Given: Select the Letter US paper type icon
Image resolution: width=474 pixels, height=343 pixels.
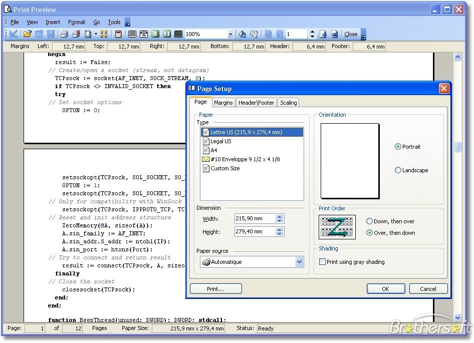Looking at the screenshot, I should (205, 132).
